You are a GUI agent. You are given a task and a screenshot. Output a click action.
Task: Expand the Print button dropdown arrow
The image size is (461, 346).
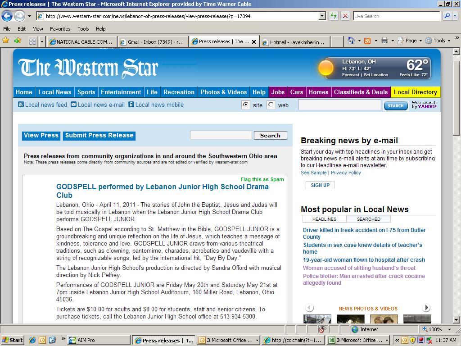pos(393,41)
